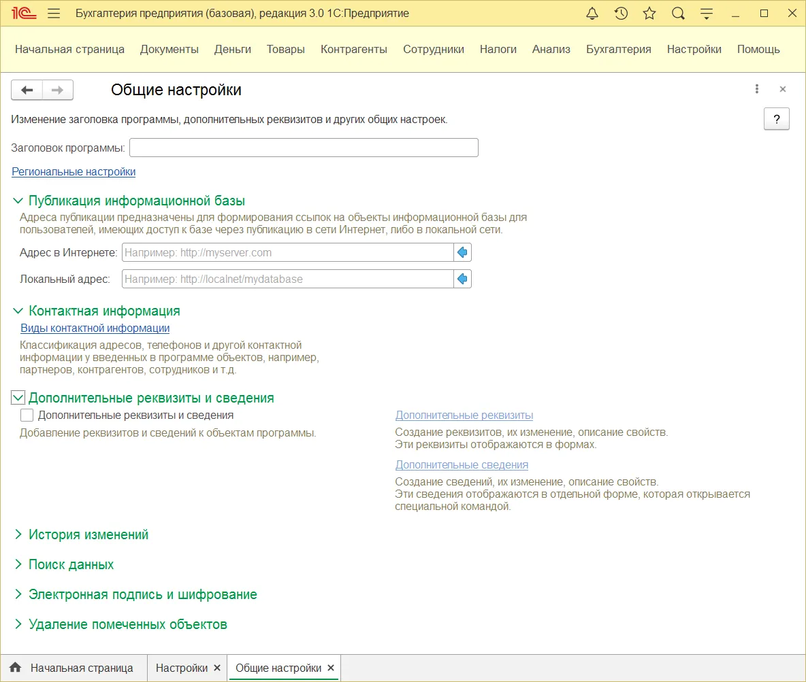Close the Настройки bottom tab
This screenshot has height=682, width=806.
(x=217, y=668)
